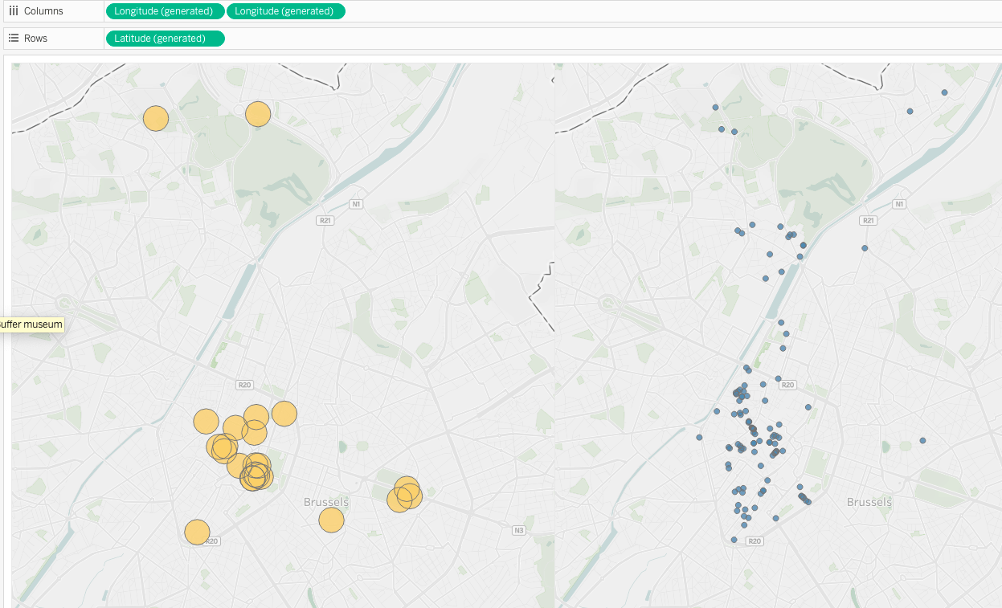
Task: Click the Brussels label on right map
Action: click(x=869, y=501)
